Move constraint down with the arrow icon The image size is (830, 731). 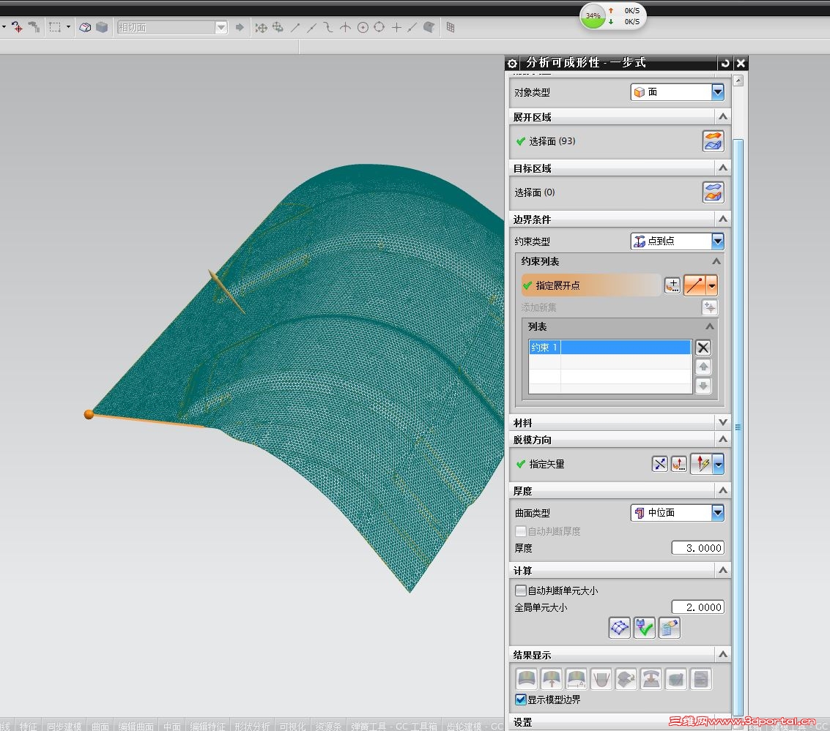coord(703,386)
